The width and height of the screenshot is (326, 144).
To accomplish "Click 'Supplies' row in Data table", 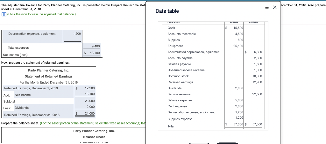I will [174, 40].
